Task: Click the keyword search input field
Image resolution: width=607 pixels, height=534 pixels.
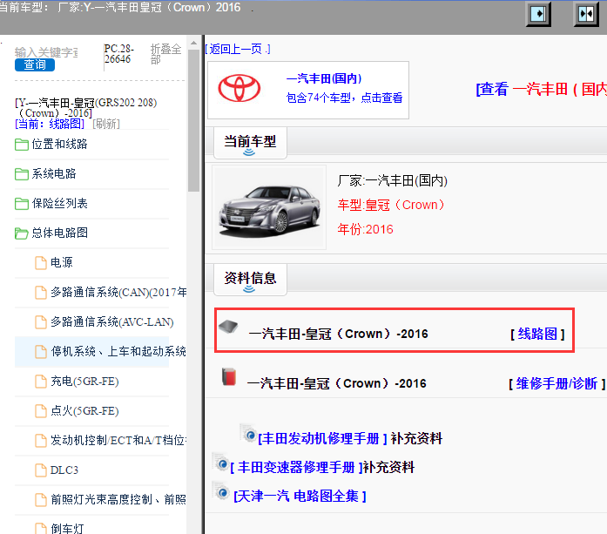Action: [46, 52]
